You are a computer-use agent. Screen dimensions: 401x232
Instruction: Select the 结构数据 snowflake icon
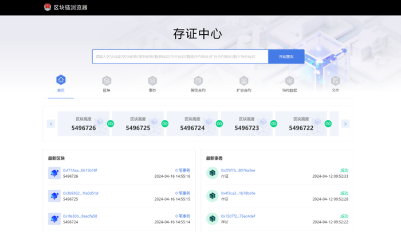point(289,81)
